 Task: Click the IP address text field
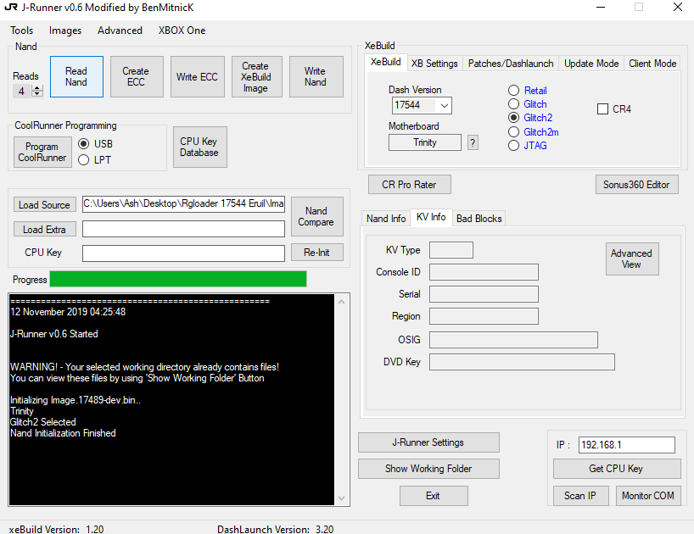[x=627, y=445]
